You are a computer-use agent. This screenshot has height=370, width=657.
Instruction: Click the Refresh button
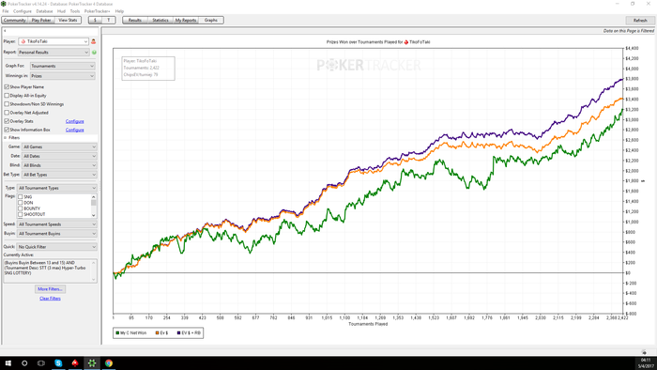tap(640, 20)
